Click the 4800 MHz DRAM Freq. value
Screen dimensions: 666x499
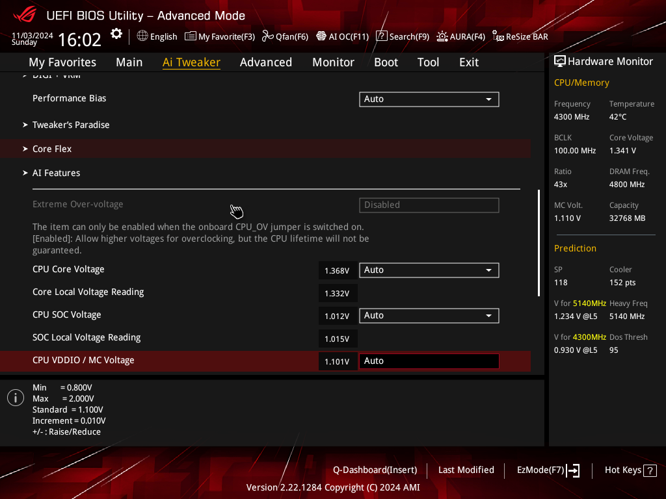[627, 185]
